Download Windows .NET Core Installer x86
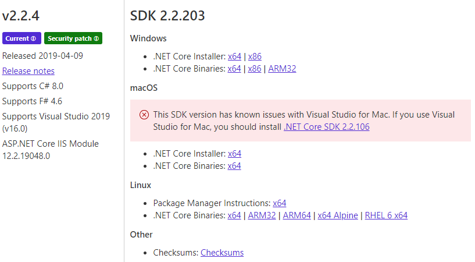This screenshot has width=475, height=262. [255, 56]
